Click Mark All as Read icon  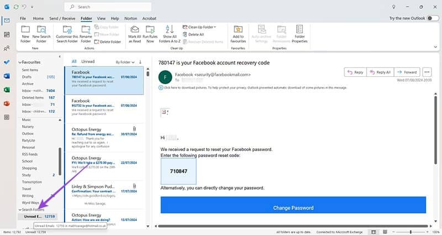coord(134,32)
